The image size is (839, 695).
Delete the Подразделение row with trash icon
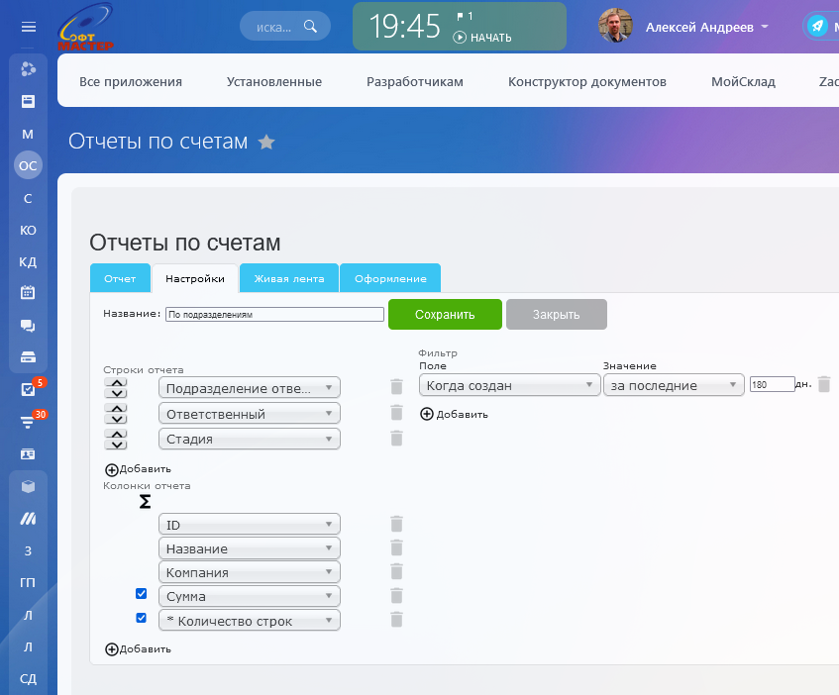click(x=396, y=386)
